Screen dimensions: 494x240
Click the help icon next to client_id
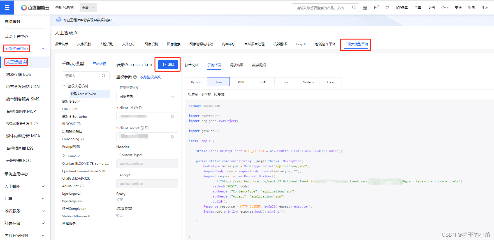pos(136,108)
